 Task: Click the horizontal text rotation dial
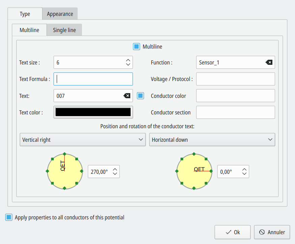[194, 171]
